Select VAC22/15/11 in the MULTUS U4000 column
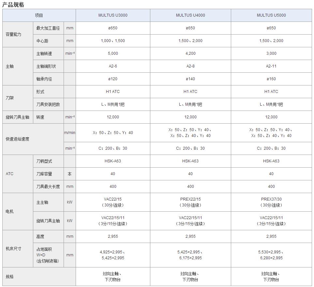The height and width of the screenshot is (287, 314). [190, 221]
